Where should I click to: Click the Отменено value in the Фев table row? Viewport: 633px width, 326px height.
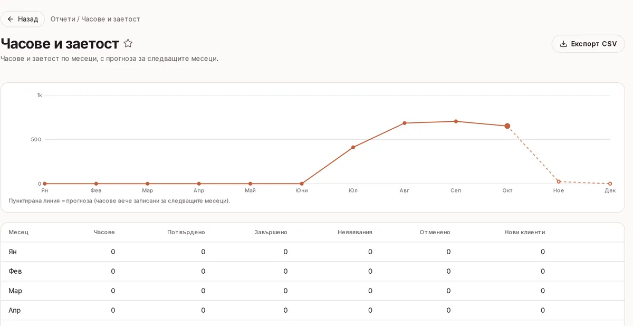click(448, 271)
